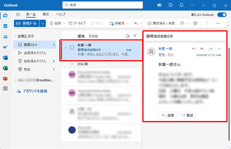The image size is (231, 149).
Task: Click the Delete trash toolbar button
Action: (x=55, y=23)
